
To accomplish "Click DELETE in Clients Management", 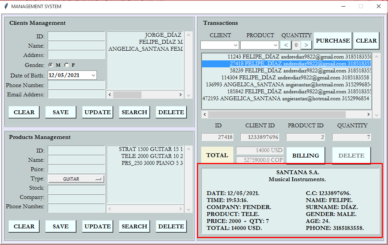I will (x=171, y=112).
